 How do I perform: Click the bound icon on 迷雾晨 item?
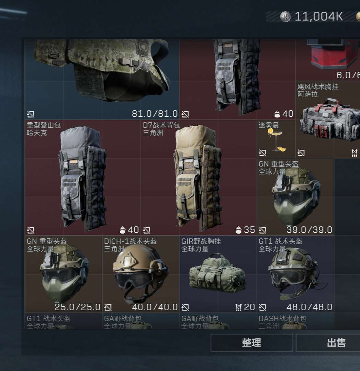[262, 153]
